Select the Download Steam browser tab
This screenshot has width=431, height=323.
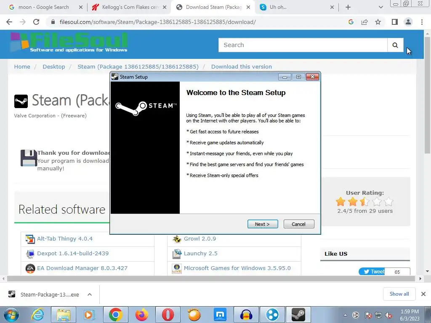214,7
